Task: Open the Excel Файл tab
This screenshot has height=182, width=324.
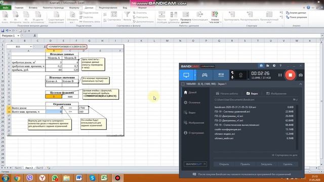Action: coord(6,8)
